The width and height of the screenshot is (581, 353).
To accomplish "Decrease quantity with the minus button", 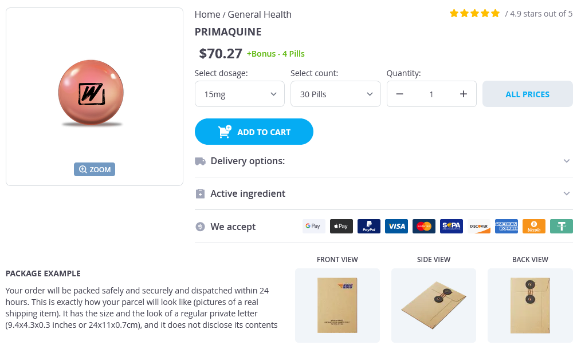I will [x=400, y=94].
